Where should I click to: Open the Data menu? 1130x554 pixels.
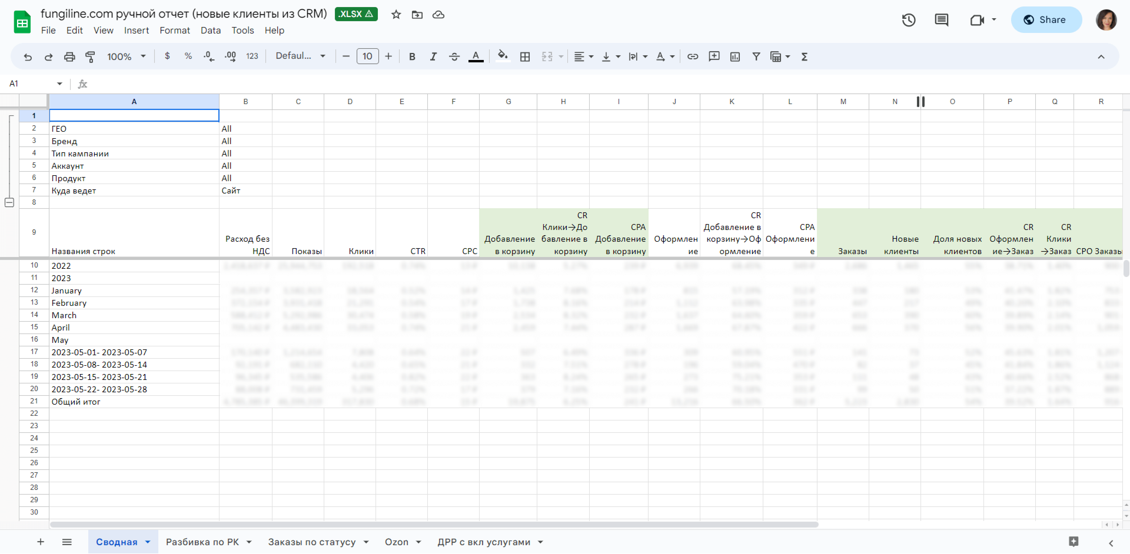[211, 30]
